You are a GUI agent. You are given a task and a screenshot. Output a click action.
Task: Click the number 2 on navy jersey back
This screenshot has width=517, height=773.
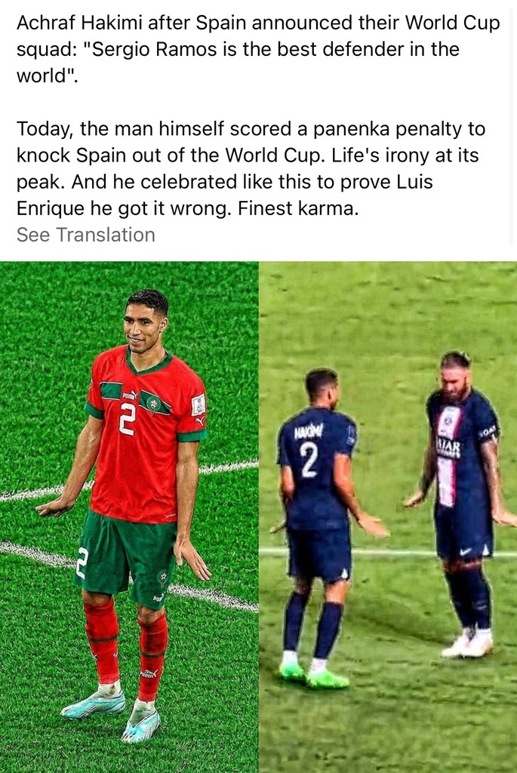309,463
